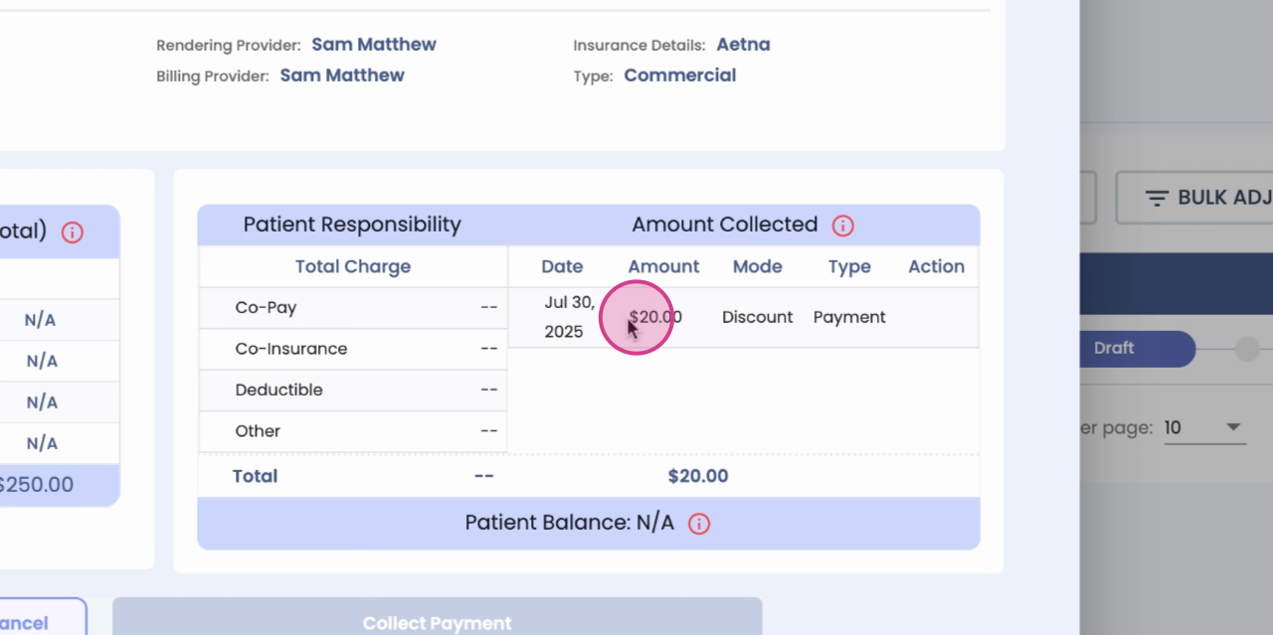Click the info icon beside Amount Collected
The width and height of the screenshot is (1273, 635).
click(x=842, y=226)
